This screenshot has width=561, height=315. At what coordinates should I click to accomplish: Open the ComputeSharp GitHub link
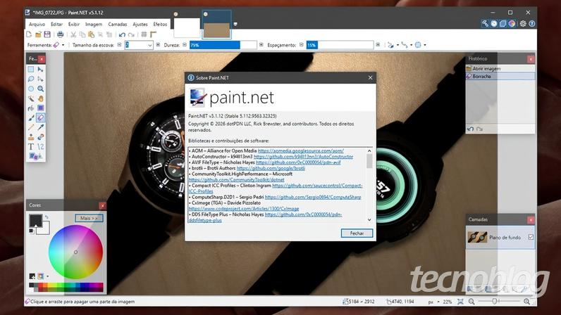pos(313,197)
